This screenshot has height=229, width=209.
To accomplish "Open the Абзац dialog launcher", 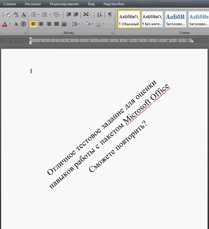I will (112, 33).
